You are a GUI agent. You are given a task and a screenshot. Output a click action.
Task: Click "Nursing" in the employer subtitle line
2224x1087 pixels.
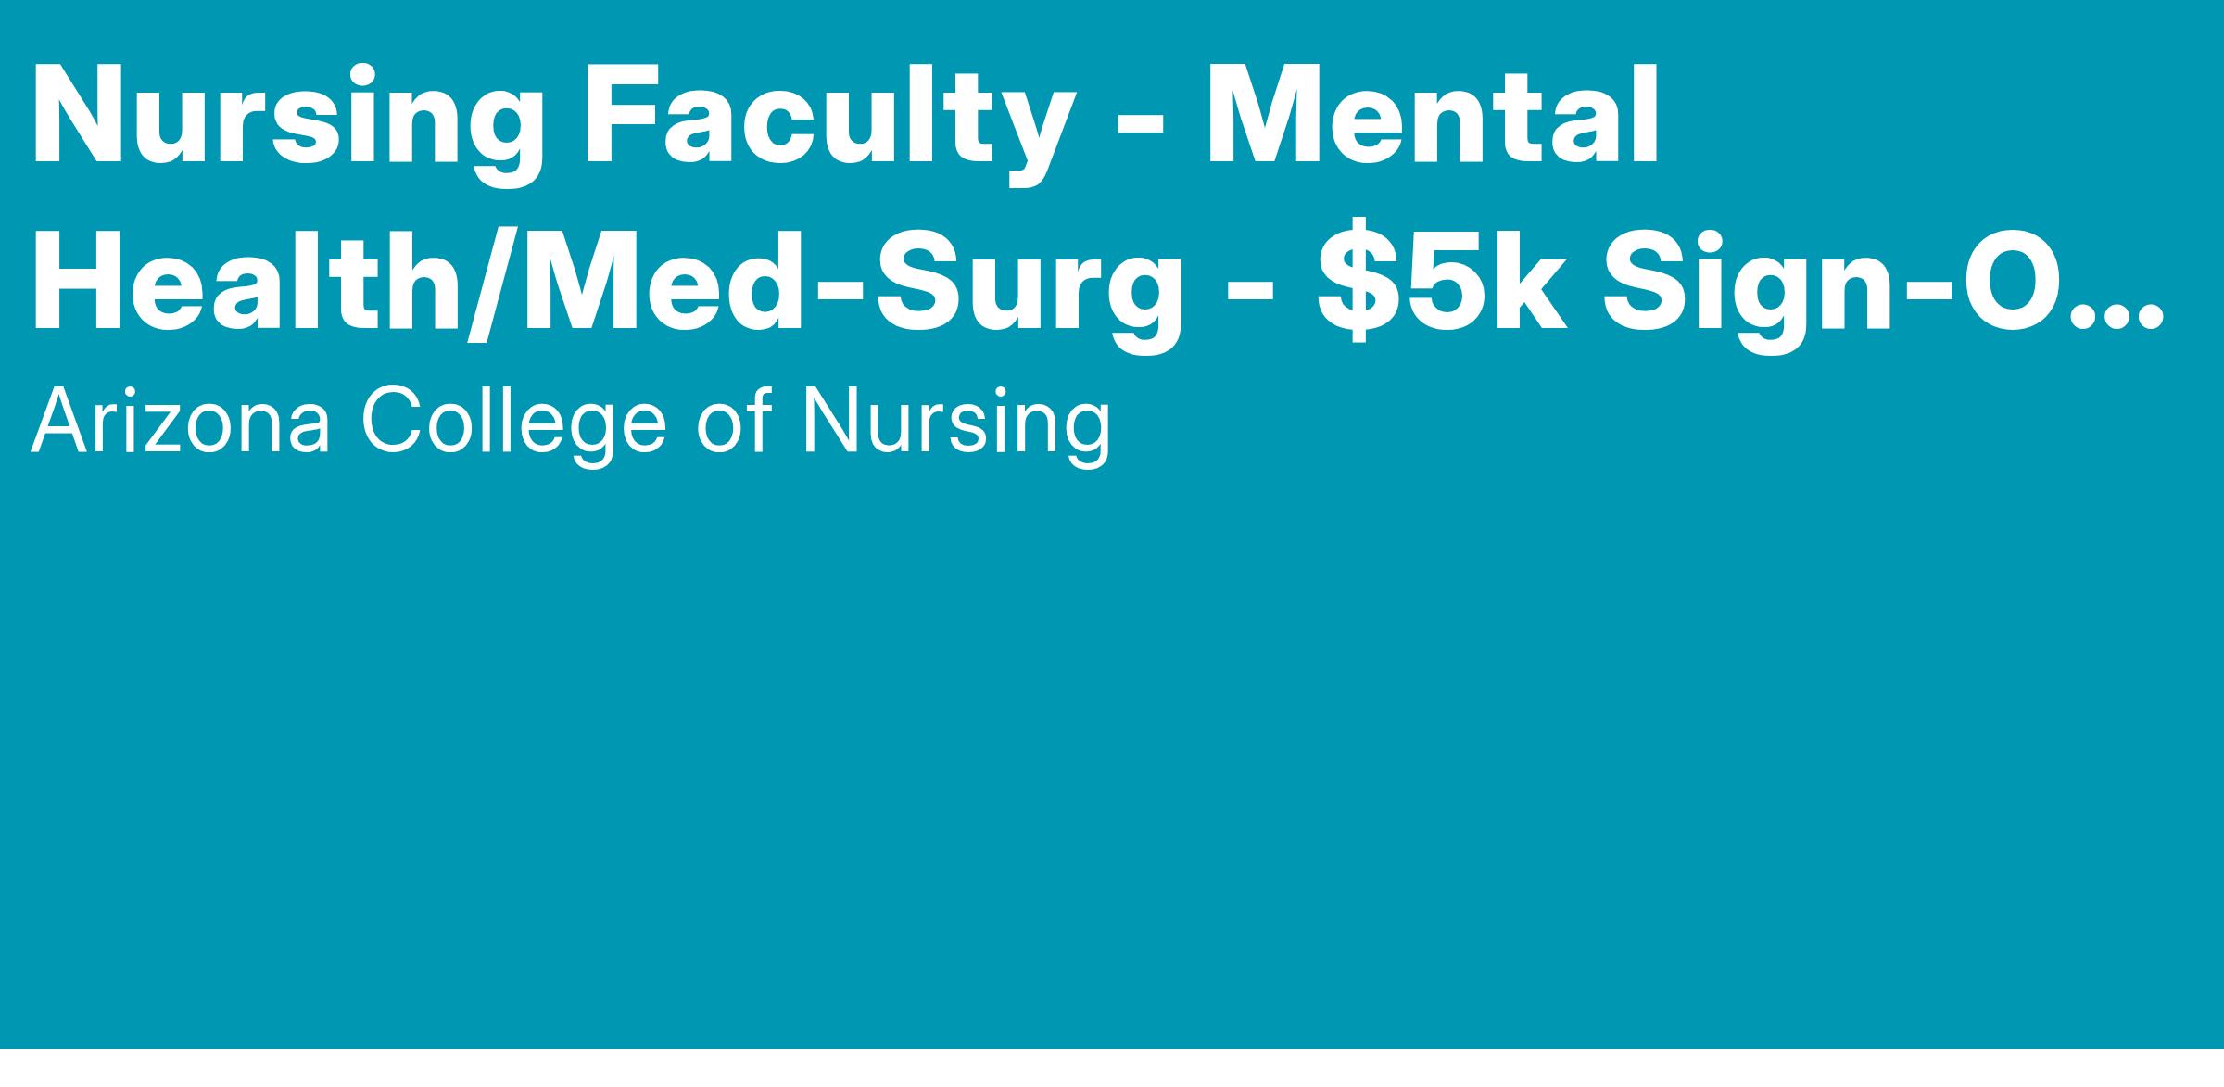(x=954, y=423)
